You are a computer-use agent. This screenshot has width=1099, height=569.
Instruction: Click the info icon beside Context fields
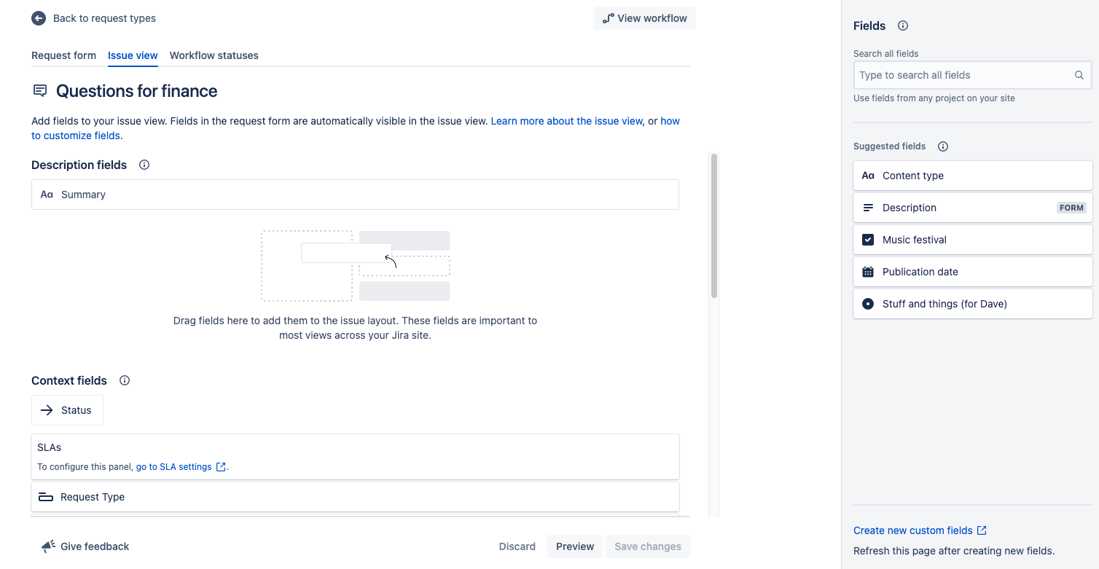coord(125,380)
